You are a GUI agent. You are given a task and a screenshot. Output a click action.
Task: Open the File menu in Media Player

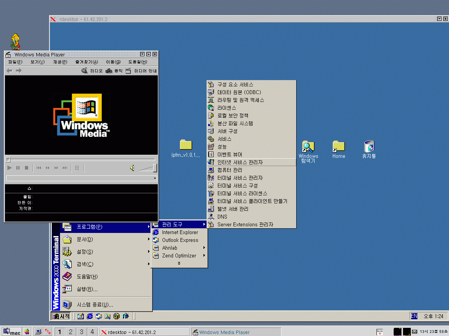(x=15, y=62)
